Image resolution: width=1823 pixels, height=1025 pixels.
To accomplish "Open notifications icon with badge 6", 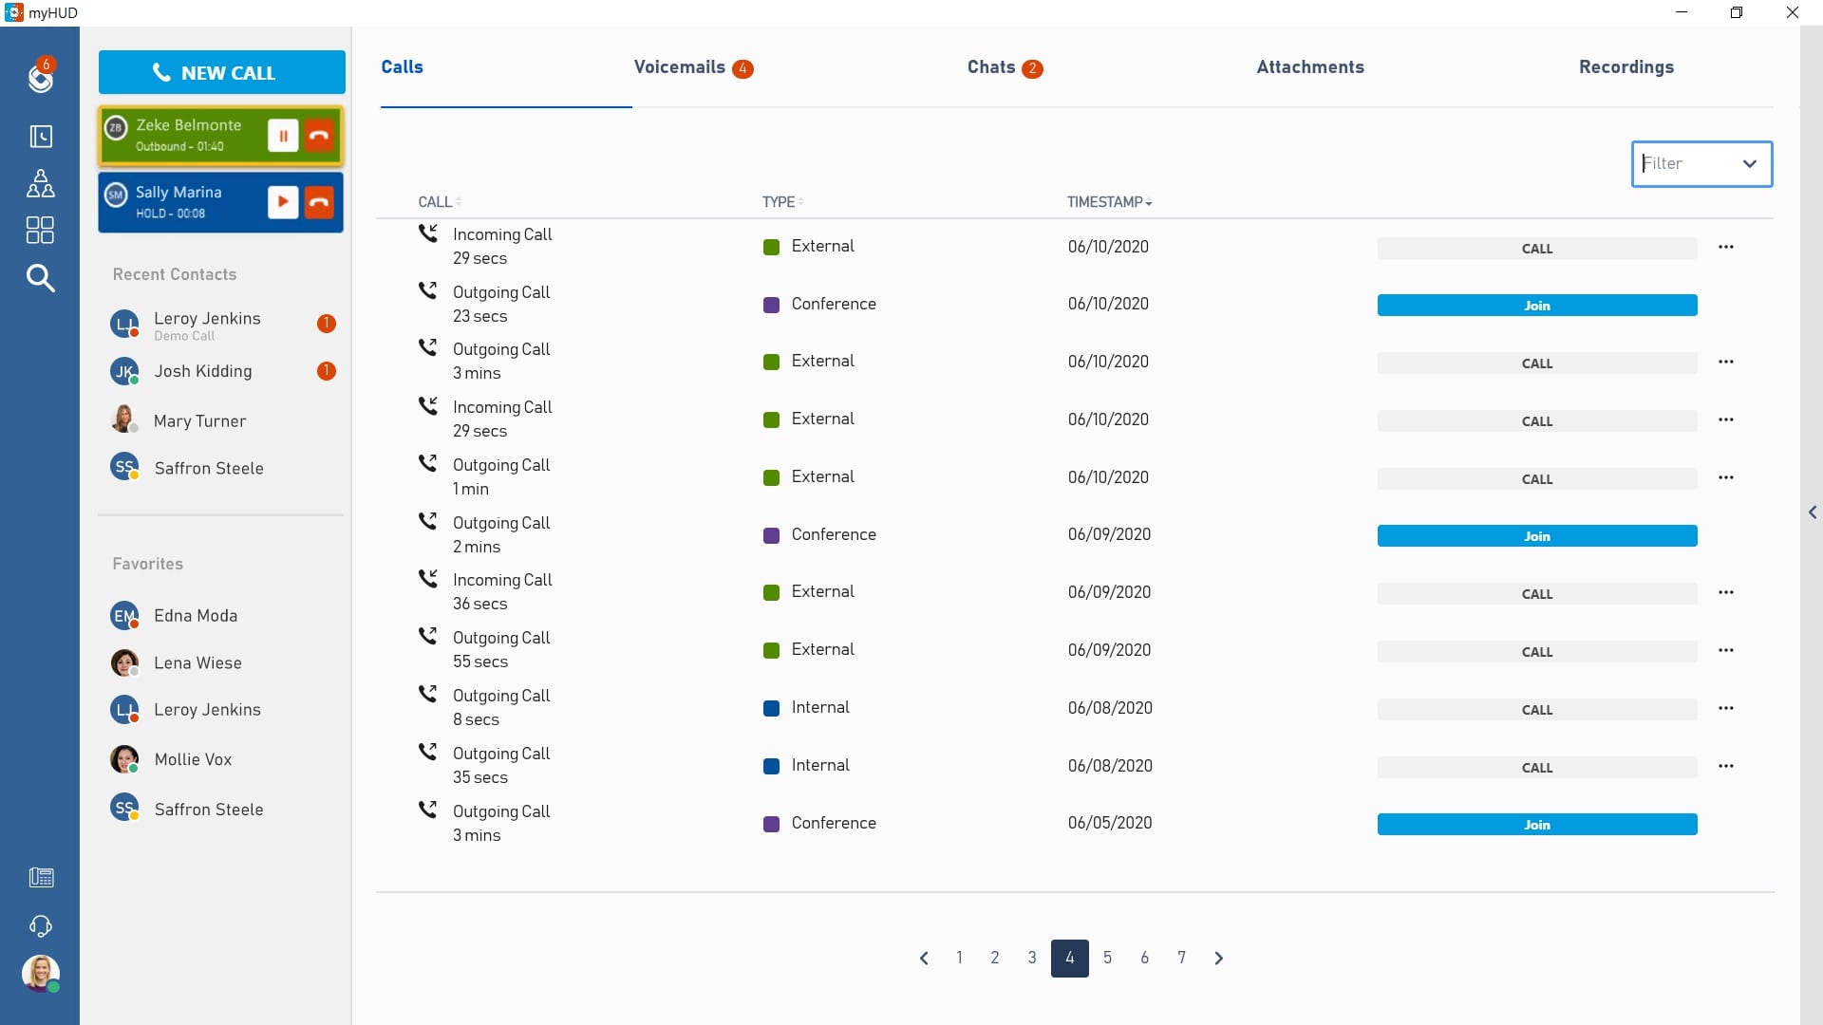I will [x=41, y=77].
